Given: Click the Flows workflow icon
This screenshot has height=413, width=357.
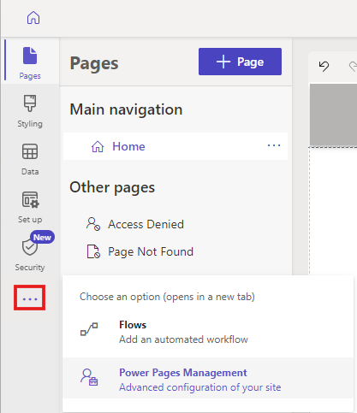Looking at the screenshot, I should pos(89,329).
